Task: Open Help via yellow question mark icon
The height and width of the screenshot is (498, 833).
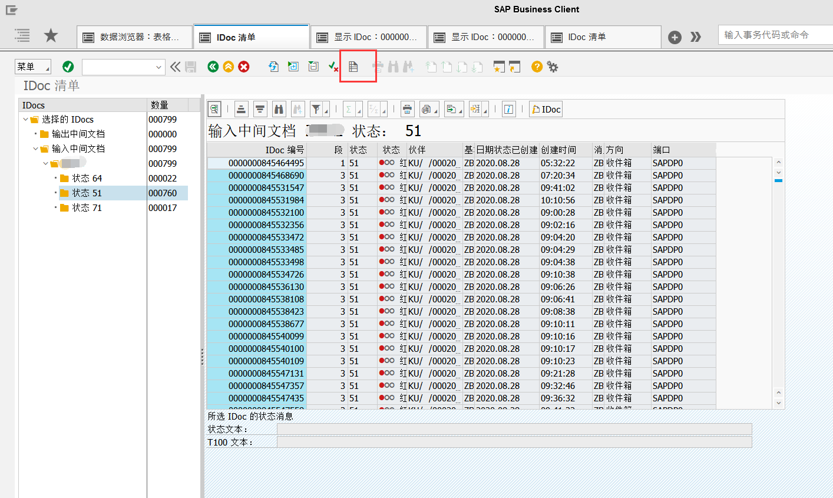Action: click(537, 67)
